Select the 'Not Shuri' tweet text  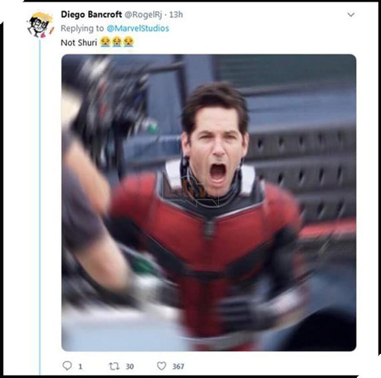coord(79,43)
